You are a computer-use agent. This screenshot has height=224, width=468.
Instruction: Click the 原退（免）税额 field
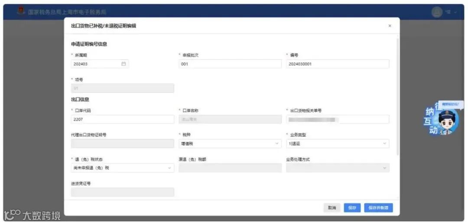point(230,168)
